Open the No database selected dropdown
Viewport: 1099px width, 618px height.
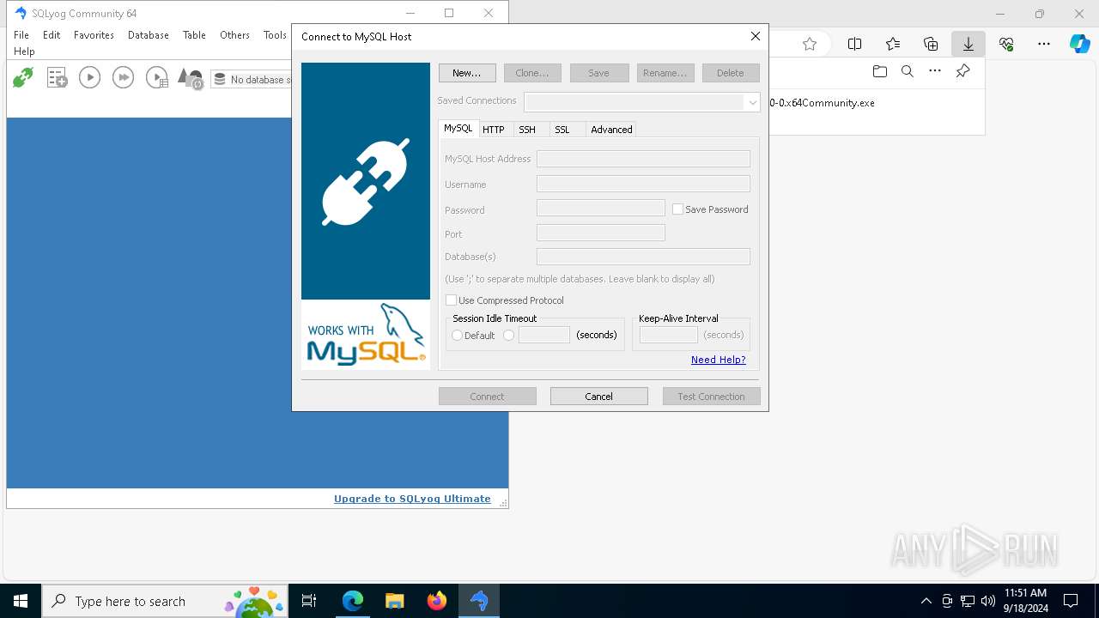pyautogui.click(x=252, y=79)
